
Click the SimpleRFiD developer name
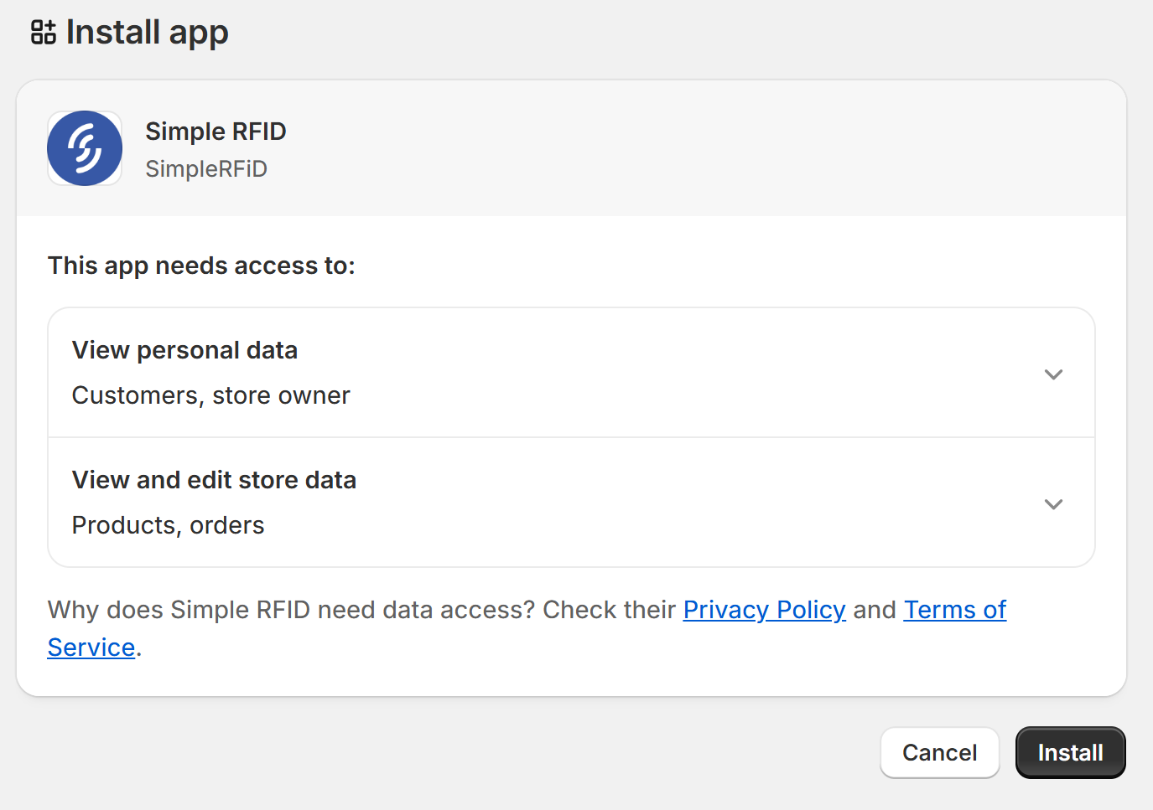pyautogui.click(x=206, y=169)
